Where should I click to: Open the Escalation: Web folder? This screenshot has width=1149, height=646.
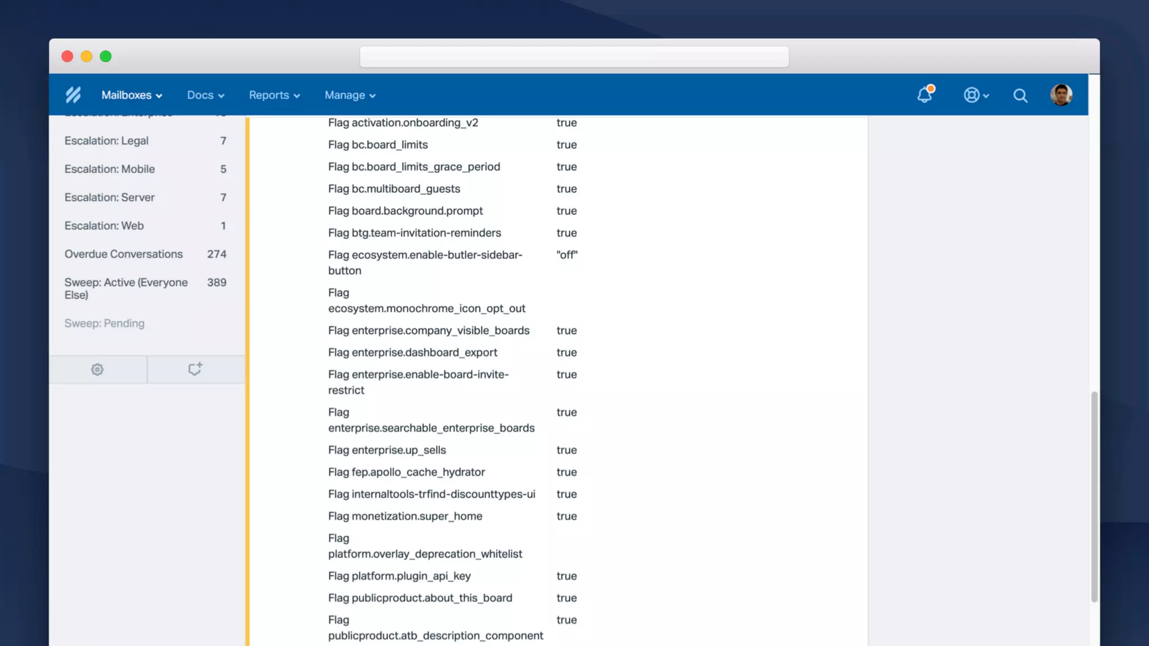coord(145,225)
